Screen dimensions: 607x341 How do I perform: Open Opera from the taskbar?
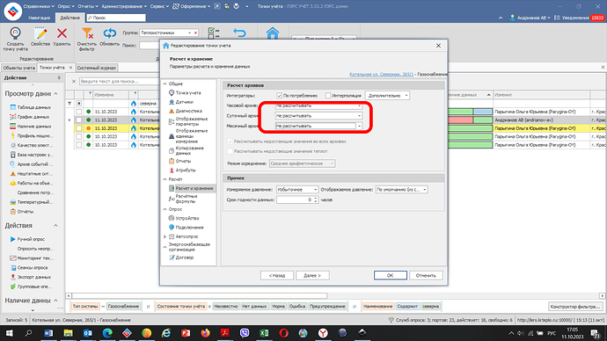coord(284,333)
